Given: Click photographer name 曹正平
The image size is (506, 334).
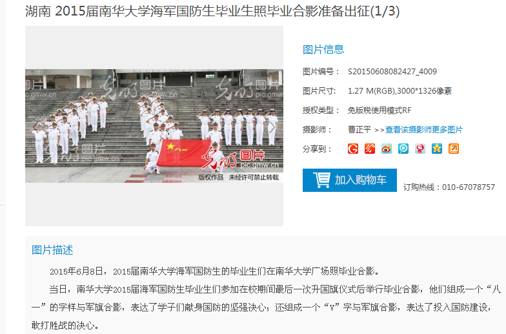Looking at the screenshot, I should click(359, 130).
